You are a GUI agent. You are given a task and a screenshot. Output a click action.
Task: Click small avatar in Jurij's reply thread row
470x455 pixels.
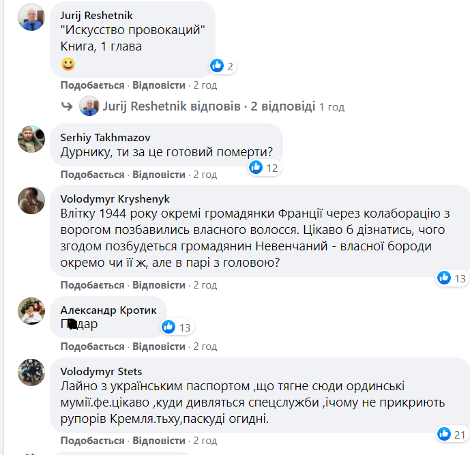pyautogui.click(x=89, y=106)
